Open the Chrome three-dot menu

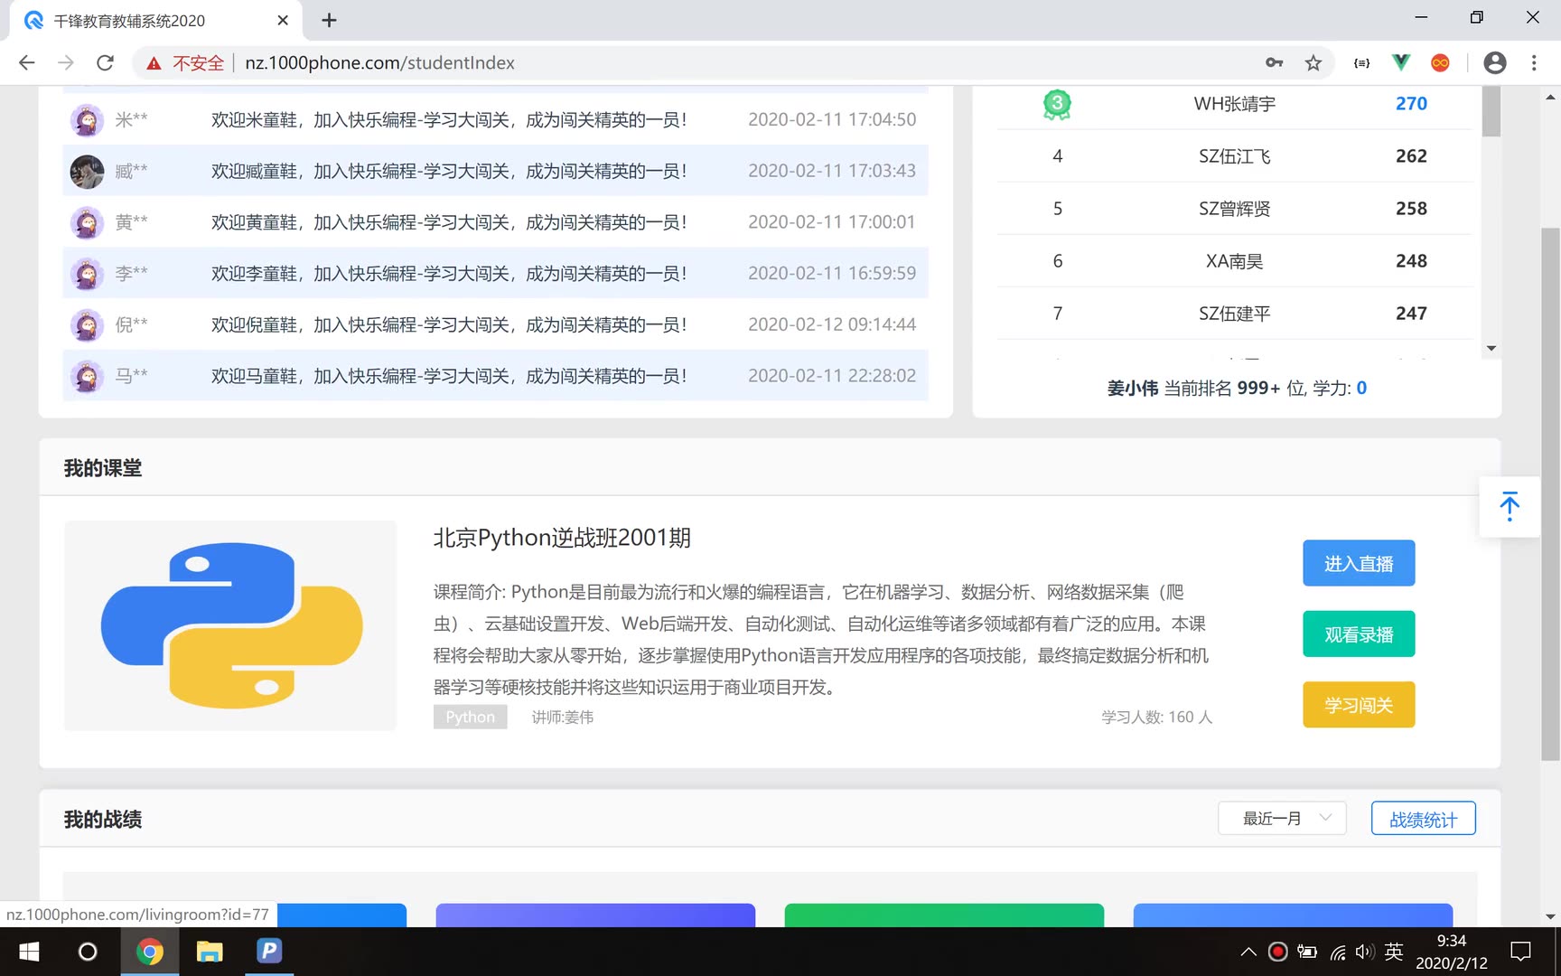pos(1533,62)
